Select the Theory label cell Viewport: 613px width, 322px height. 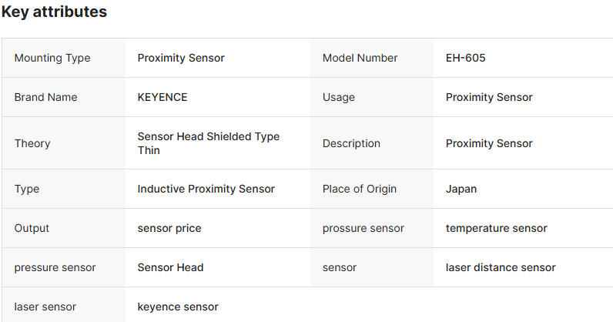coord(32,143)
